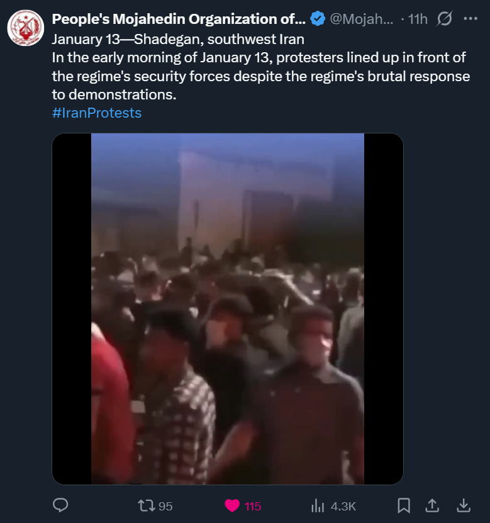Open People's Mojahedin Organization display name

click(179, 19)
